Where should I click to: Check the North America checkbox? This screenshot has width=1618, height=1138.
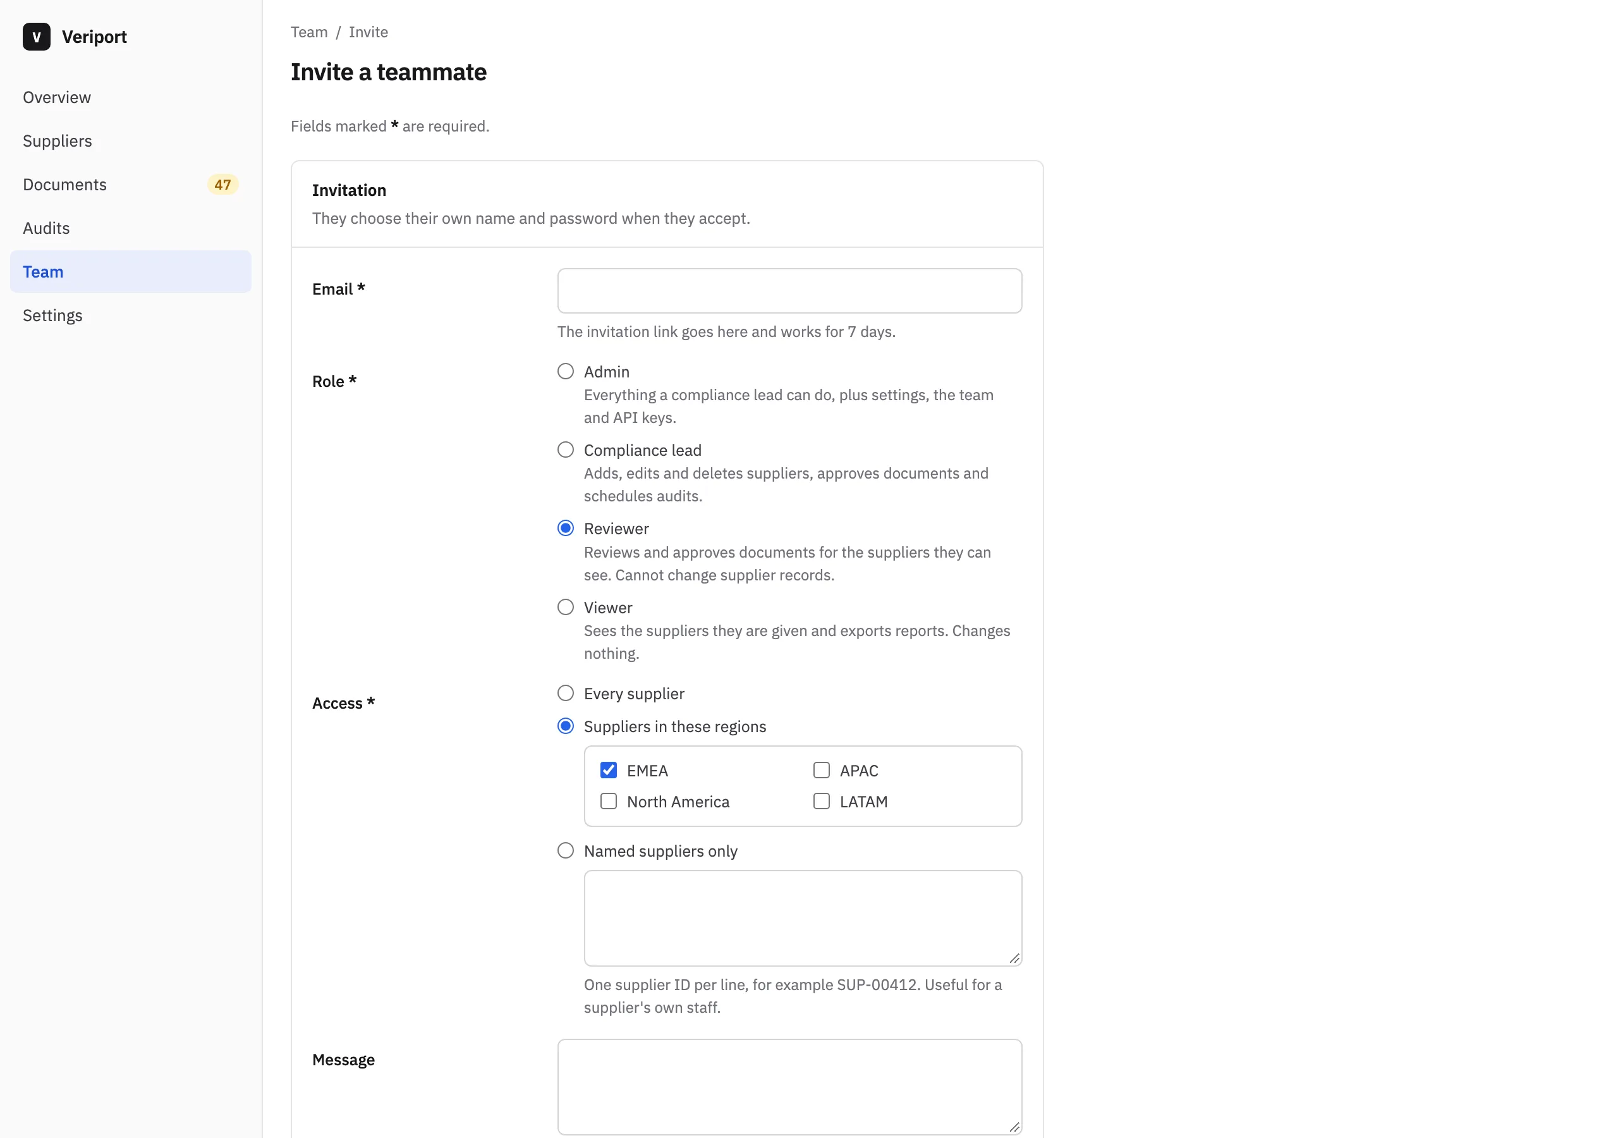coord(608,802)
